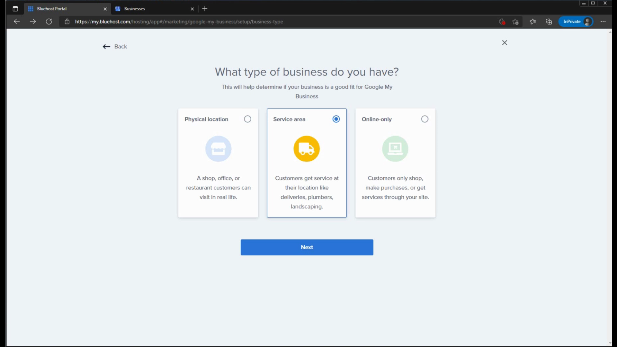Open the tab actions menu icon
The height and width of the screenshot is (347, 617).
coord(15,9)
